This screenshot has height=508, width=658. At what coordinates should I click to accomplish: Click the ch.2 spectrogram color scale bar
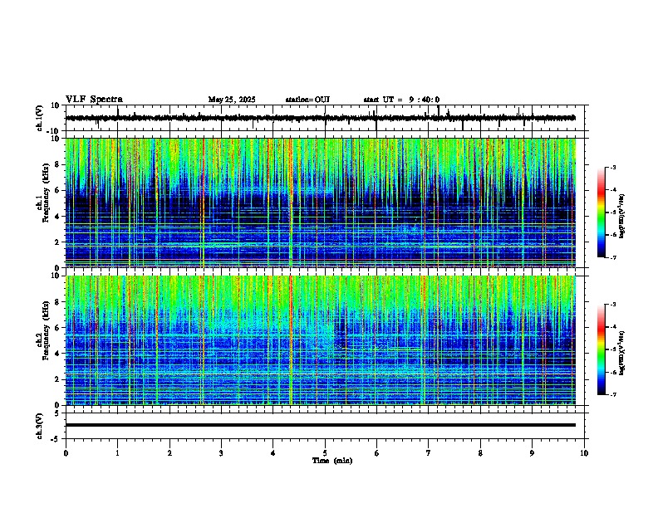[602, 349]
